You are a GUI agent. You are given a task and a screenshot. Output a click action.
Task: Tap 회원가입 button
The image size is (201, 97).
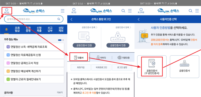point(81,67)
